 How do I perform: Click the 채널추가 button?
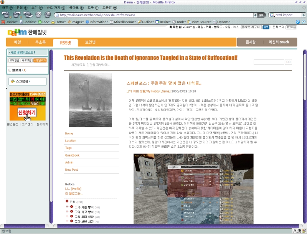pos(40,60)
